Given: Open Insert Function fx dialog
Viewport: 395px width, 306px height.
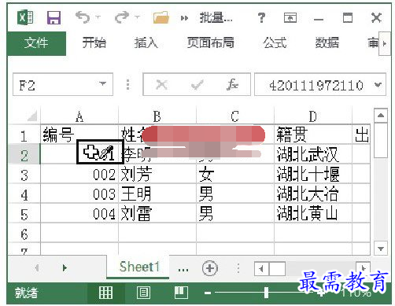Looking at the screenshot, I should click(x=232, y=84).
